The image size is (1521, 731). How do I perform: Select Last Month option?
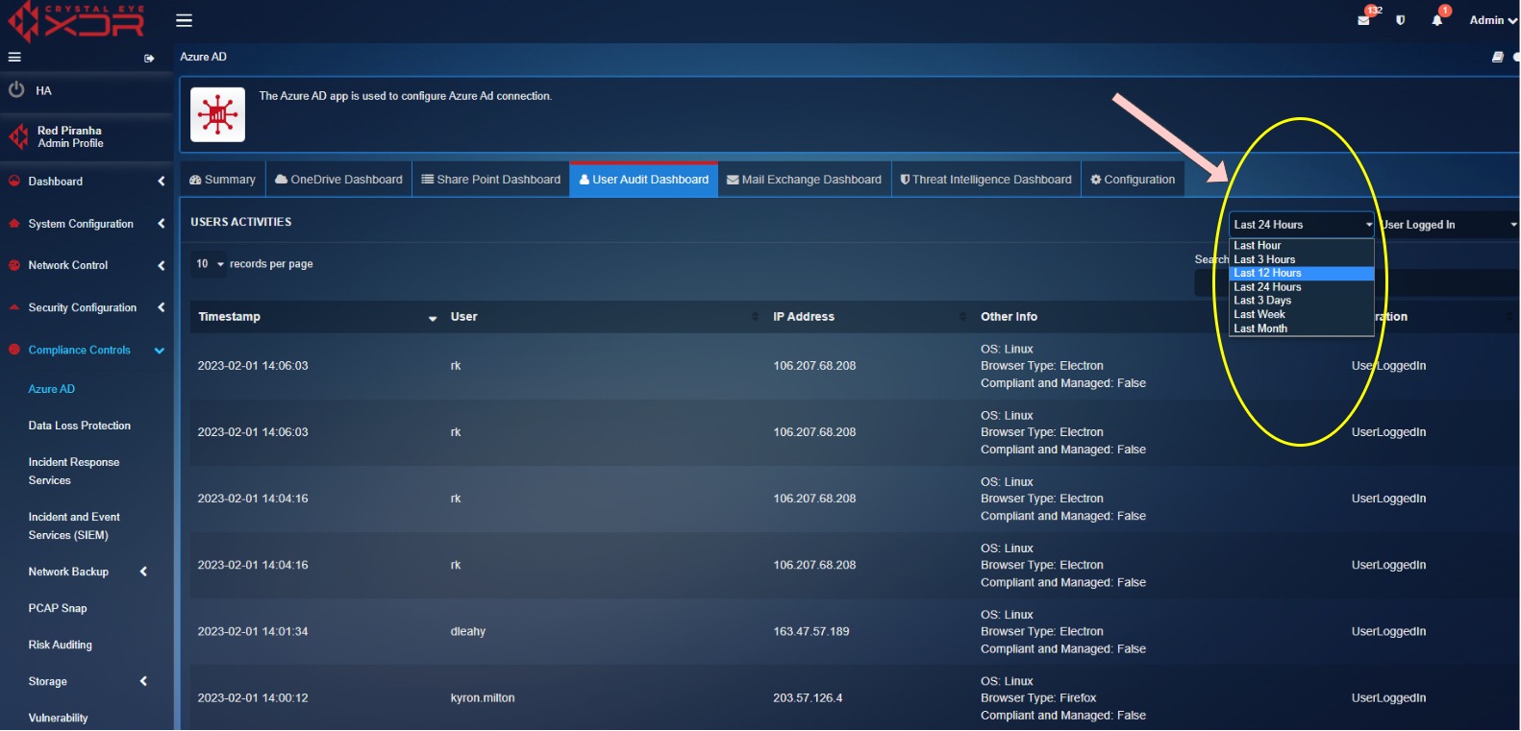tap(1302, 329)
